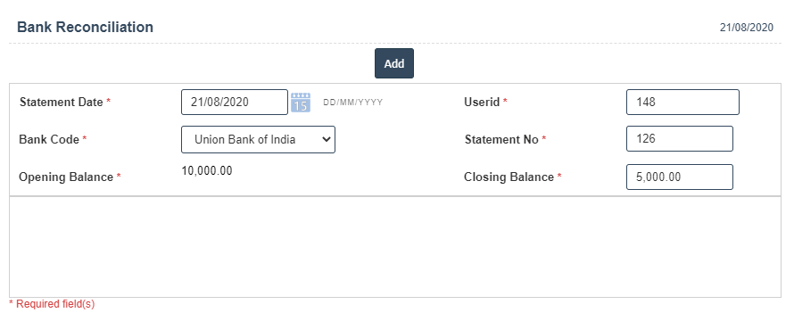Click the Statement Date label
Image resolution: width=794 pixels, height=321 pixels.
click(x=61, y=103)
